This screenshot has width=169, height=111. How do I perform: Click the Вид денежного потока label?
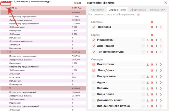113,106
